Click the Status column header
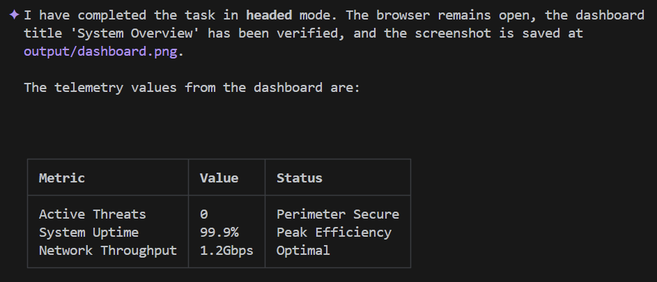 pos(299,178)
